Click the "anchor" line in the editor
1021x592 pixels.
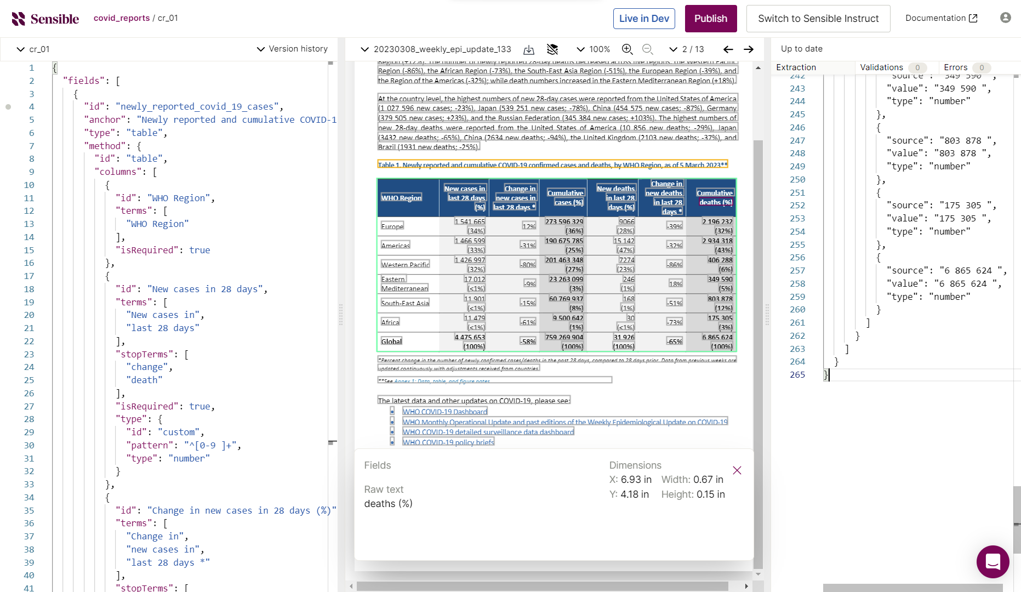[210, 119]
